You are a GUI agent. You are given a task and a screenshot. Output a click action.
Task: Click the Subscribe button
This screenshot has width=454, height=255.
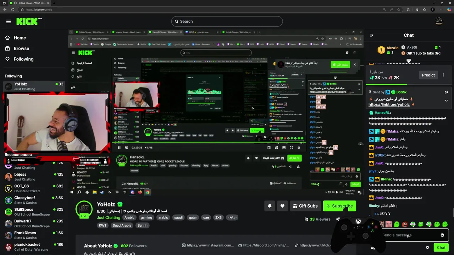coord(339,206)
